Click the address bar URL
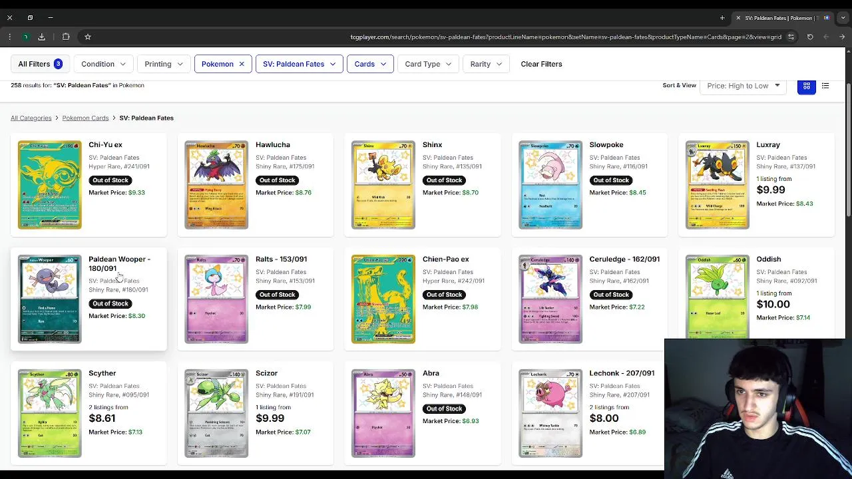This screenshot has width=852, height=479. 566,37
